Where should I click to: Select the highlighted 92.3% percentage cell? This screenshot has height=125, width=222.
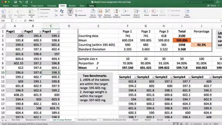tap(201, 45)
